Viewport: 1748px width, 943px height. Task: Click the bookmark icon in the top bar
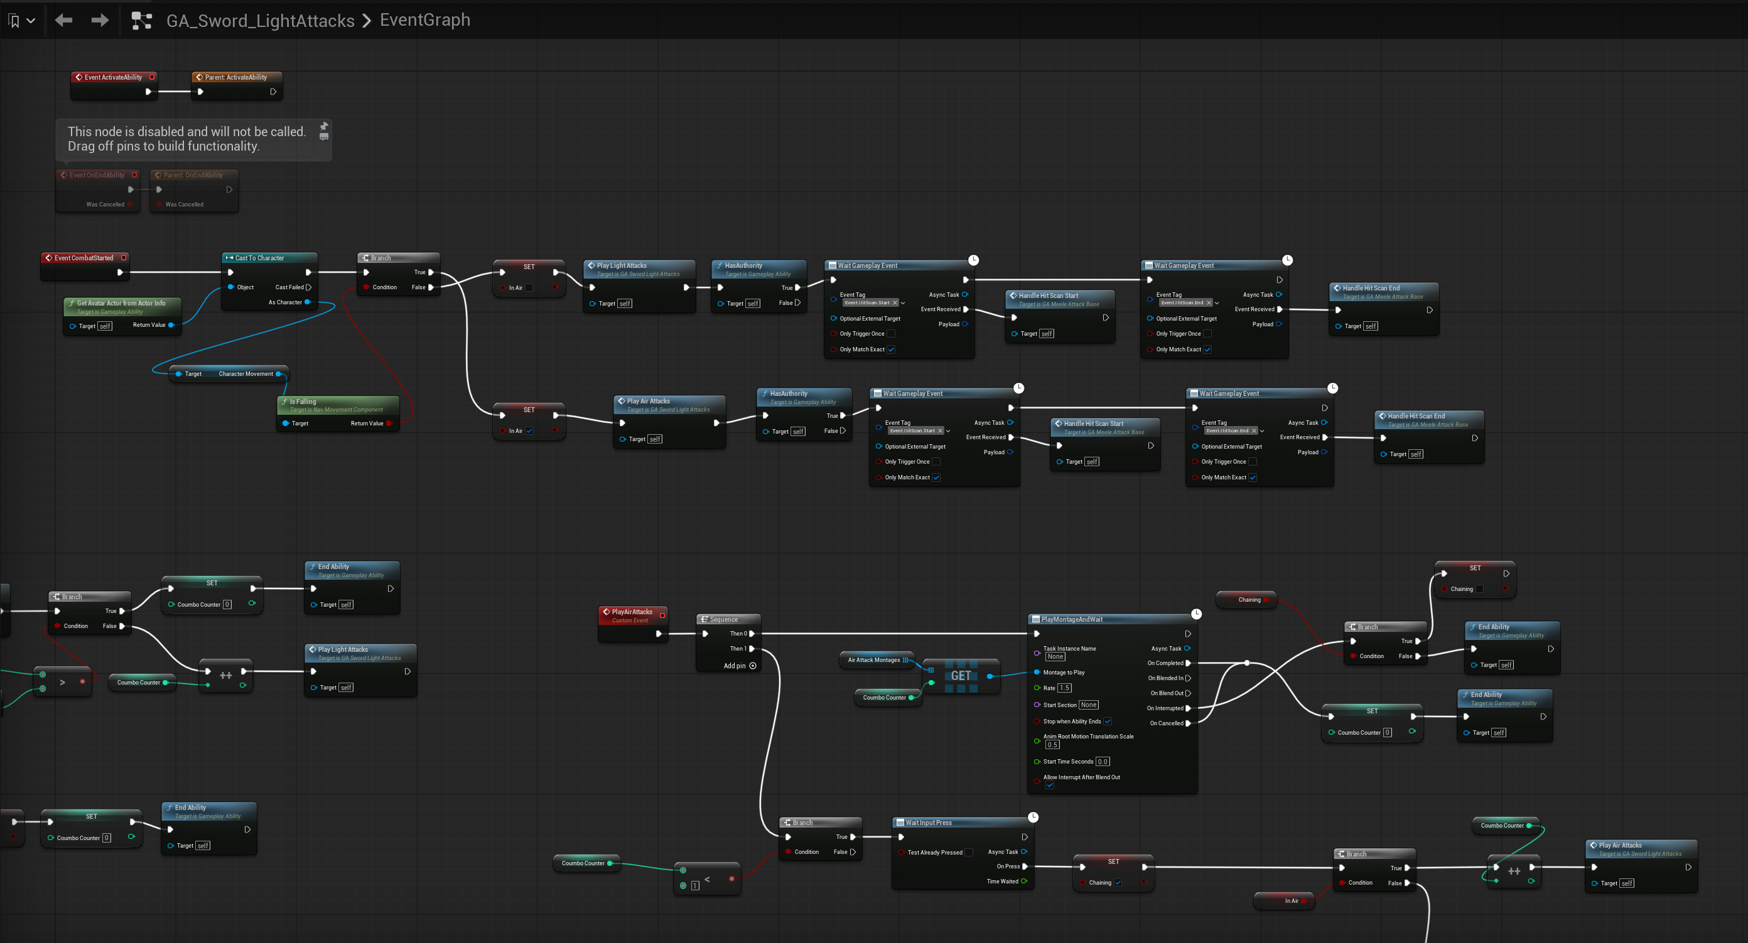[x=14, y=21]
